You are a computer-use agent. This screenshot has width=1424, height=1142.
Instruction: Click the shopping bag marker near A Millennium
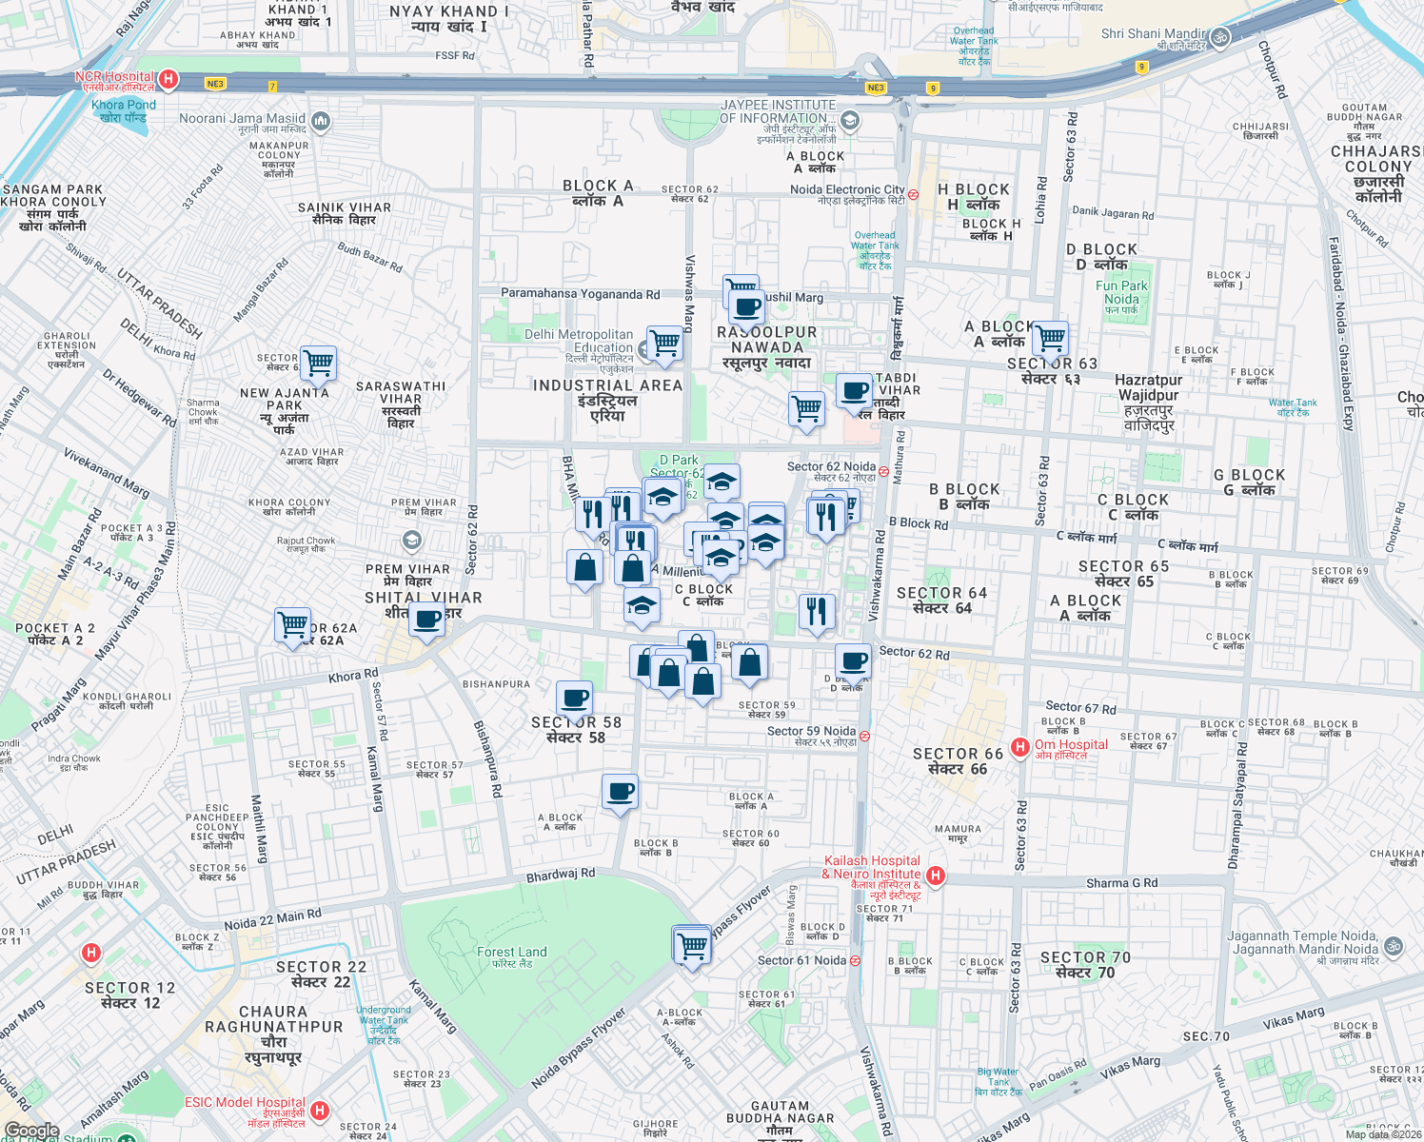[x=632, y=568]
